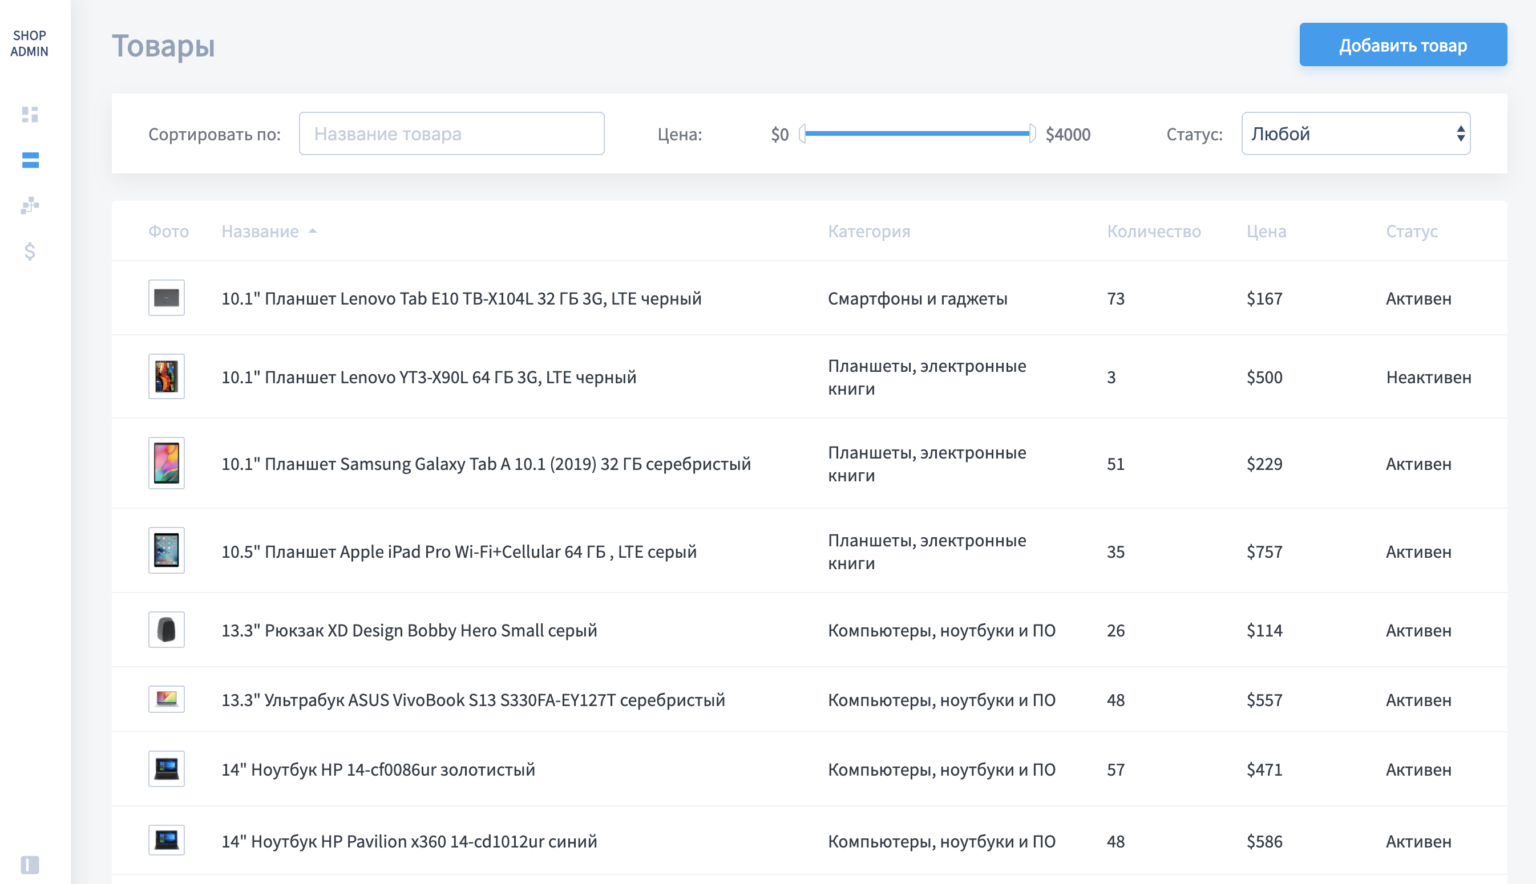Open the dollar sales icon in sidebar
Viewport: 1536px width, 884px height.
[30, 251]
